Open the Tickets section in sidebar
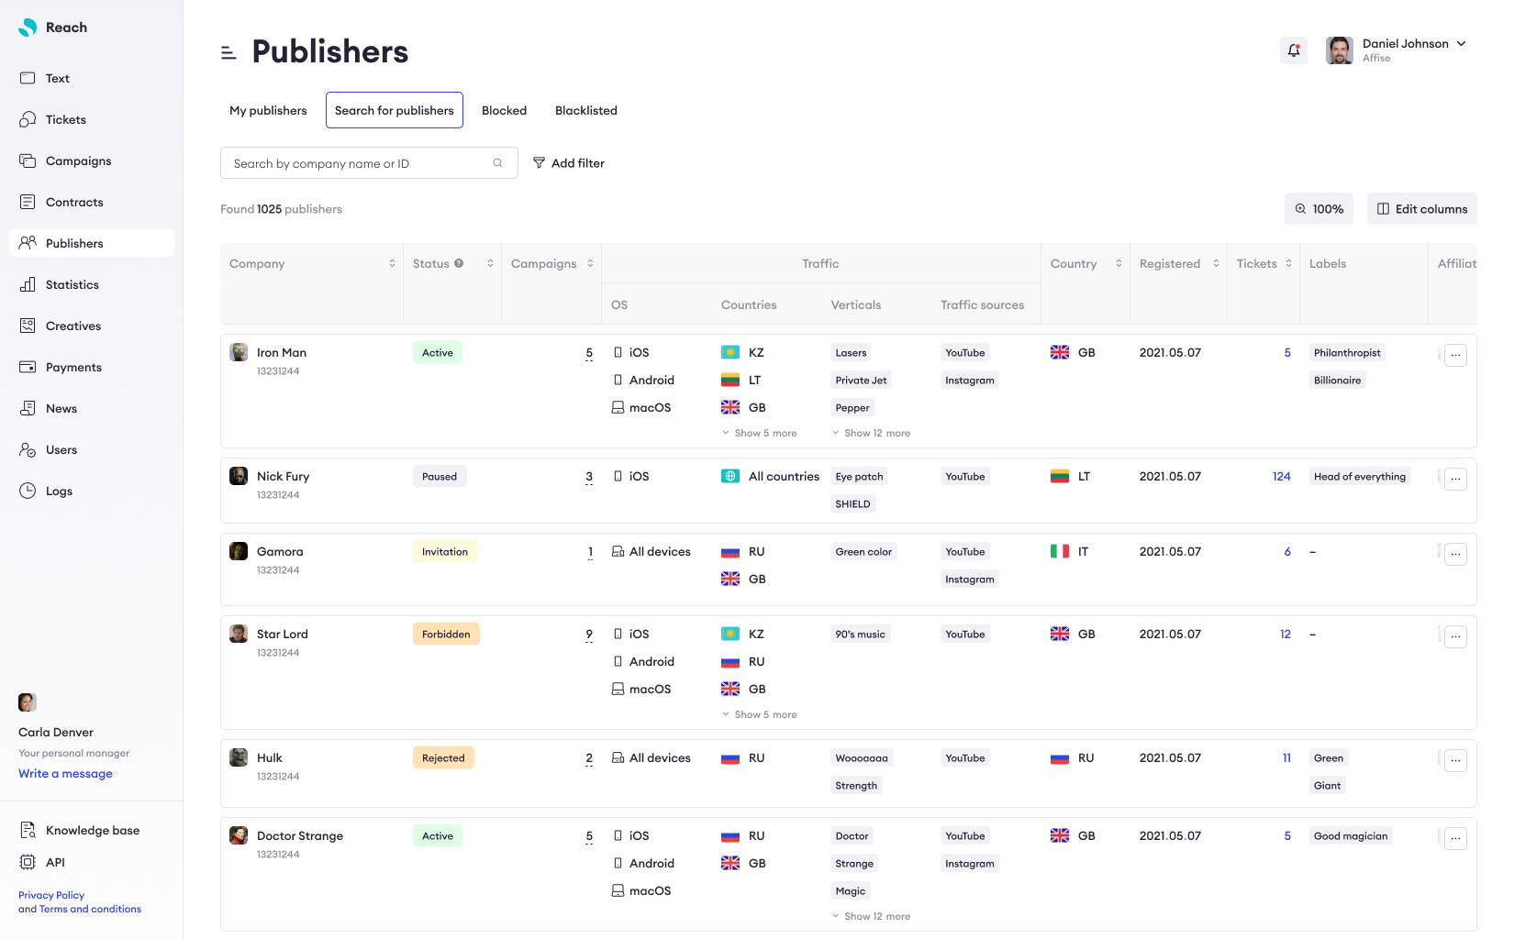The image size is (1514, 939). pos(65,119)
